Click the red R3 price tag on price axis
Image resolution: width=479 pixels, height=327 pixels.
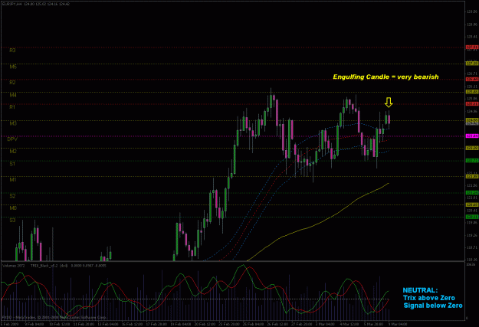(x=472, y=47)
